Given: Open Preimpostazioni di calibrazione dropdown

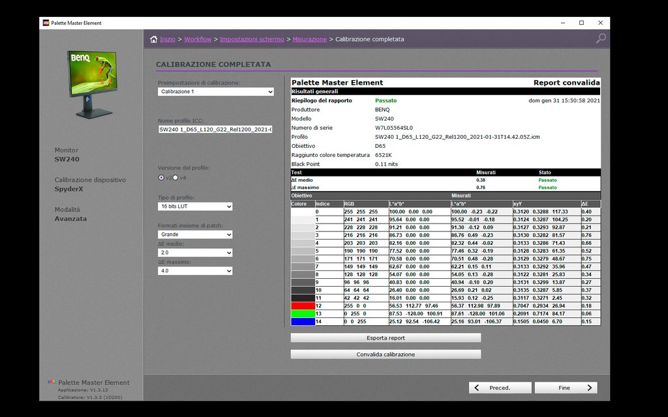Looking at the screenshot, I should click(215, 91).
